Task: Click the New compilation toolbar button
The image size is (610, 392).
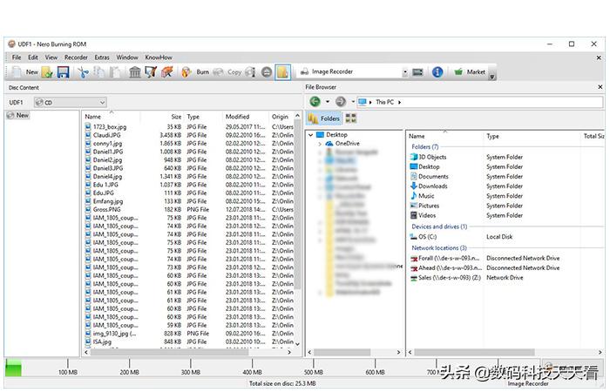Action: tap(25, 72)
